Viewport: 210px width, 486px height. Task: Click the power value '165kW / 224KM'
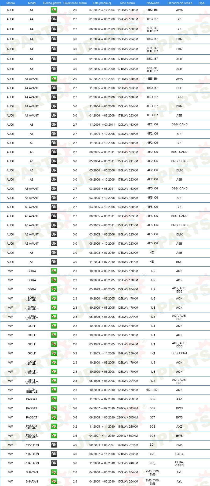[x=128, y=445]
